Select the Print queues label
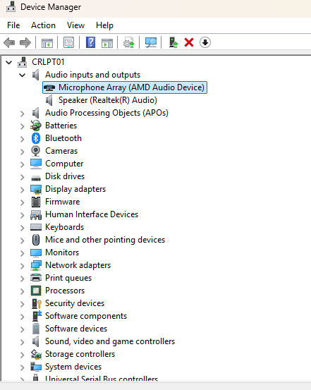Image resolution: width=311 pixels, height=390 pixels. [x=68, y=278]
